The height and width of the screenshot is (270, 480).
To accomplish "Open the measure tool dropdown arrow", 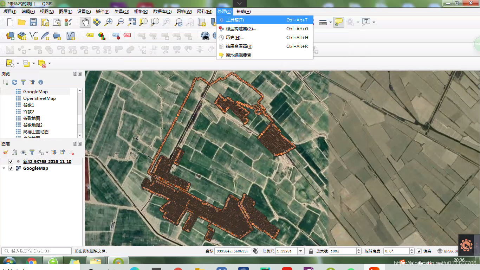I will point(331,22).
